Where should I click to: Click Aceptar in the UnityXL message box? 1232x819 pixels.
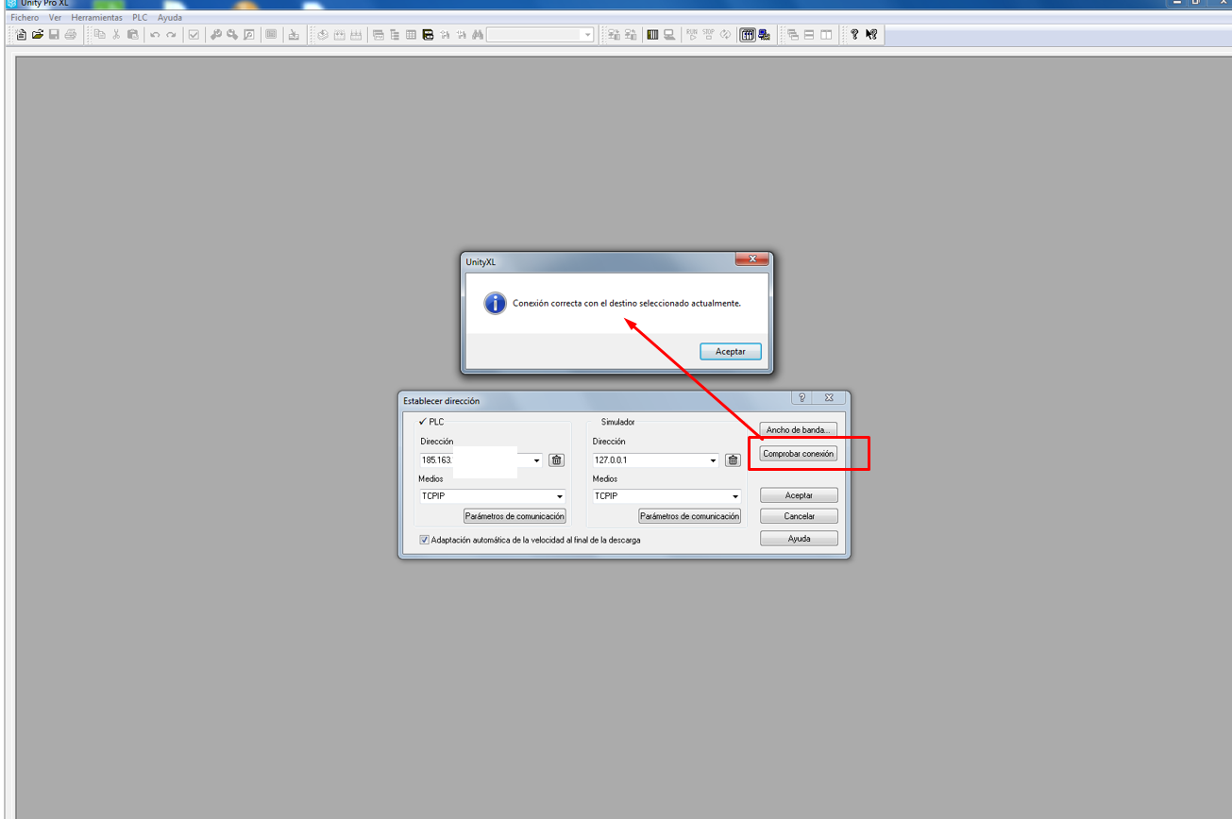731,351
